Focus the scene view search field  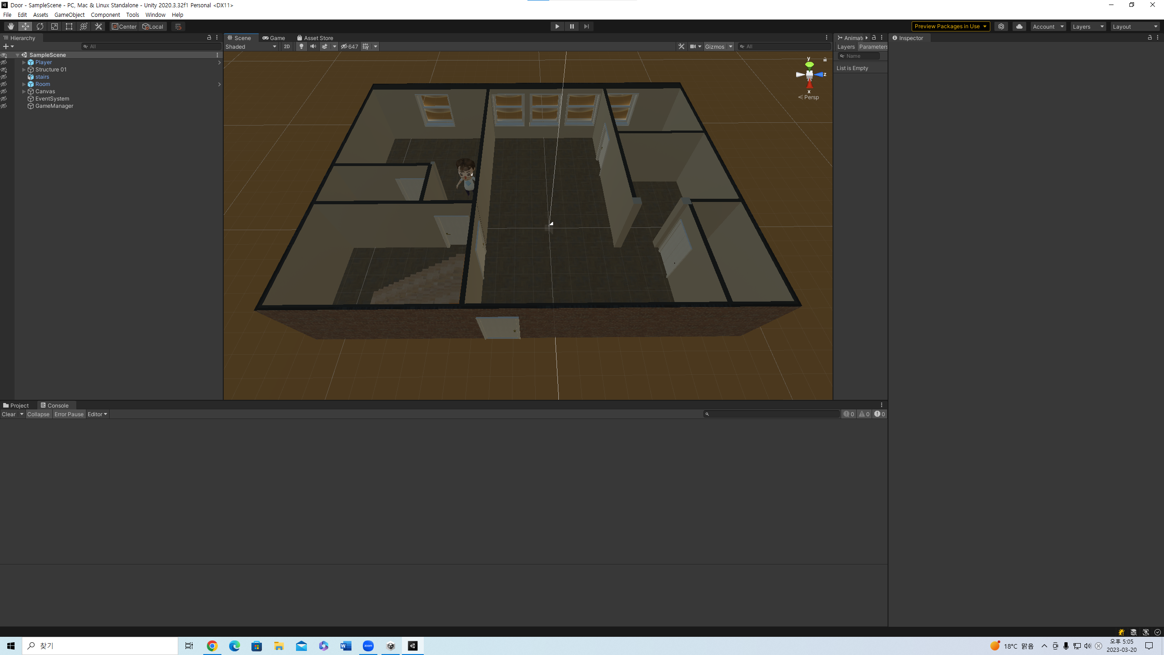tap(785, 46)
